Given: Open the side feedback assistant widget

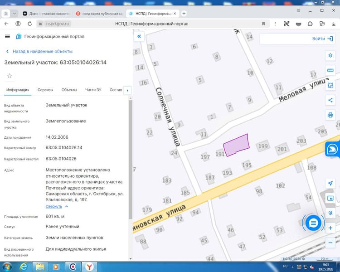Looking at the screenshot, I should coord(332,149).
